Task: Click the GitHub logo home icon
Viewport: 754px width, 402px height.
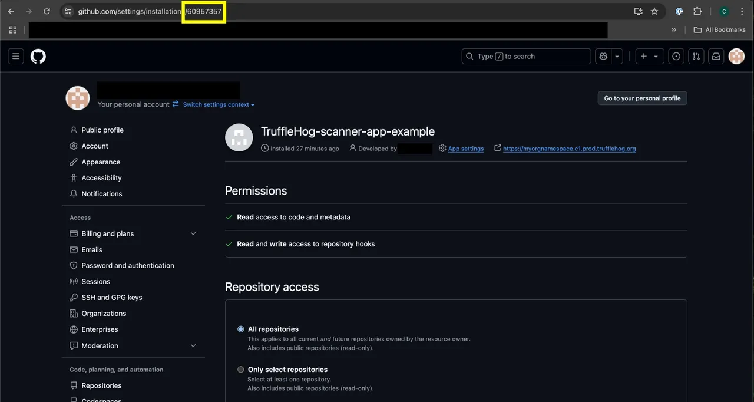Action: click(x=38, y=56)
